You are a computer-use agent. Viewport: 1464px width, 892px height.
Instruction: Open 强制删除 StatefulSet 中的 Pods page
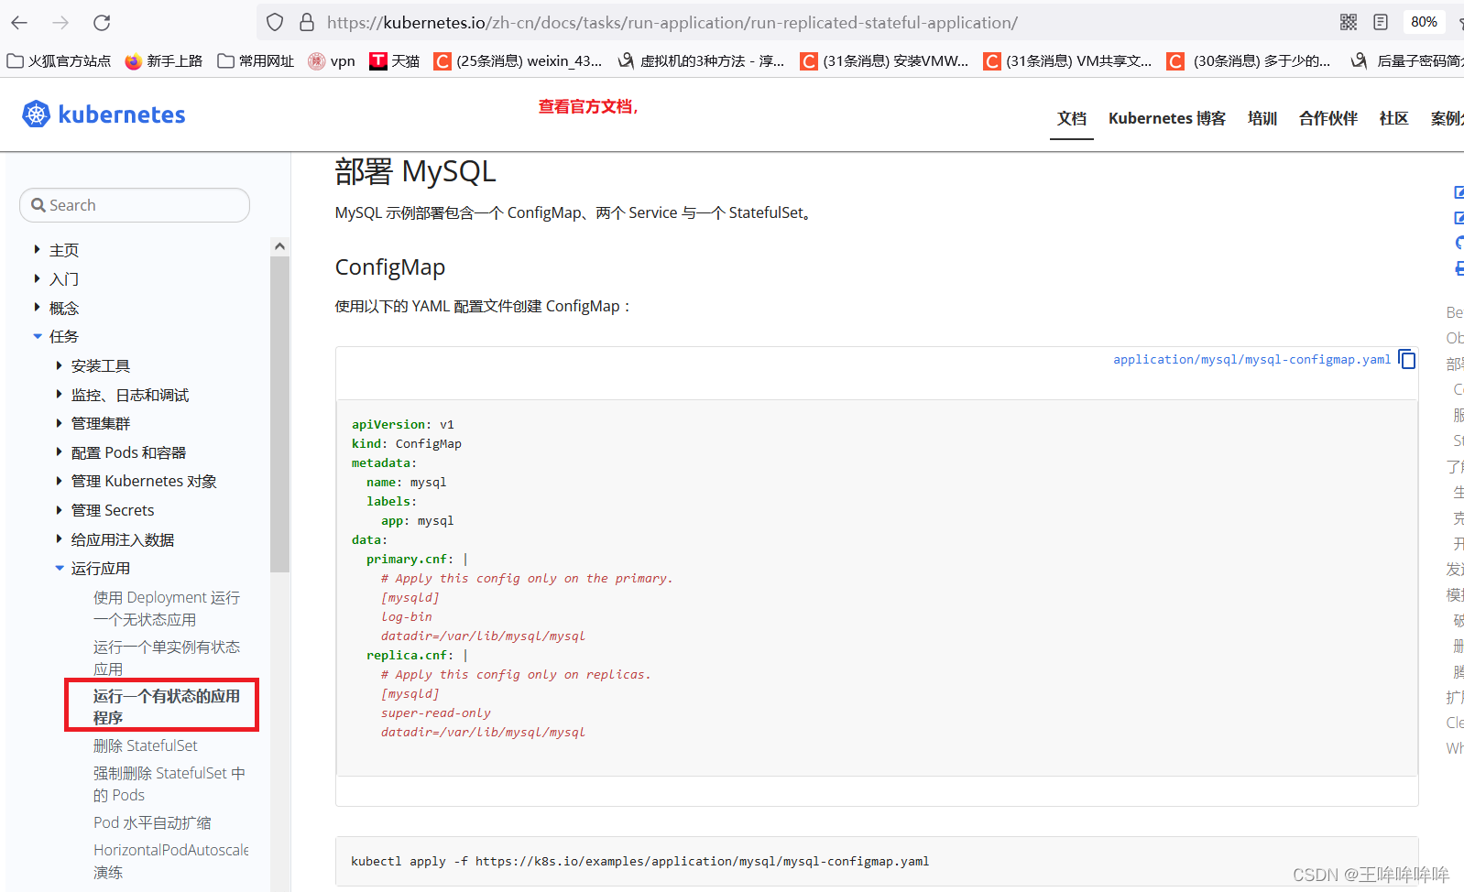[169, 784]
